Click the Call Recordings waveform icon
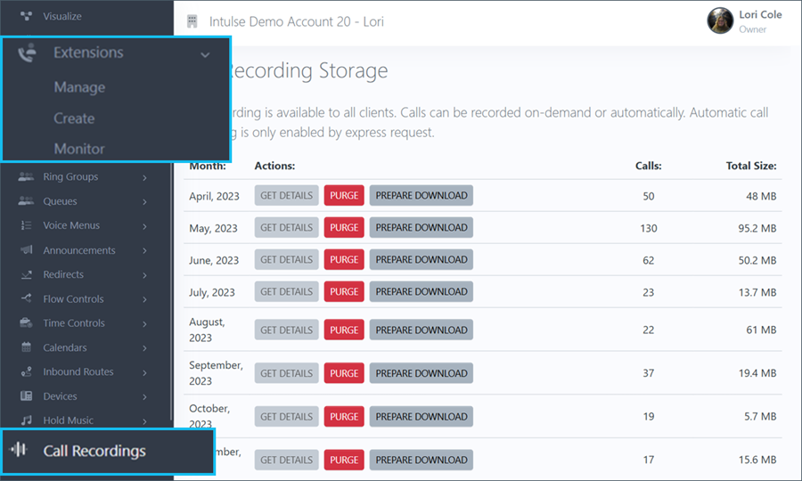 click(x=18, y=451)
